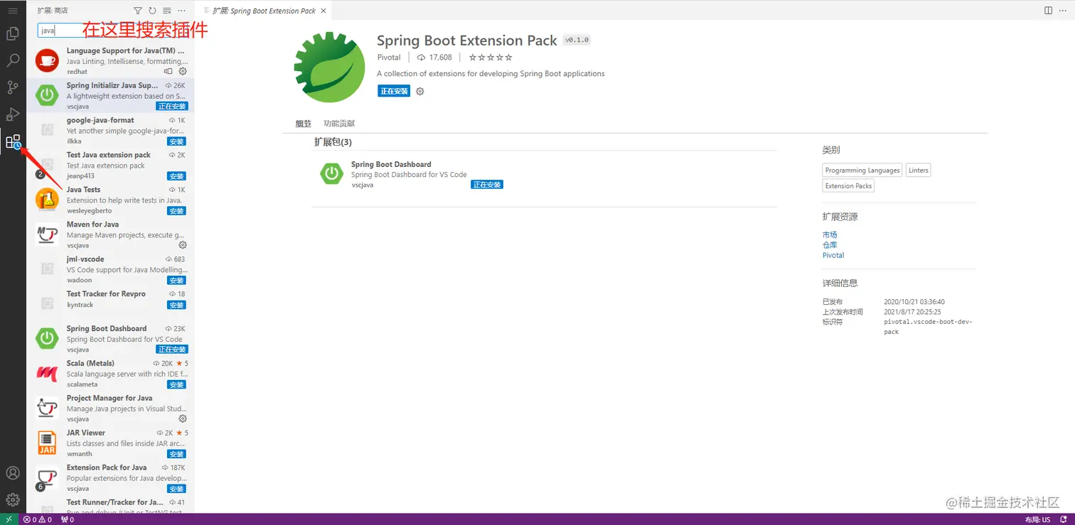Click the star rating in extension header
This screenshot has width=1075, height=525.
[x=491, y=58]
